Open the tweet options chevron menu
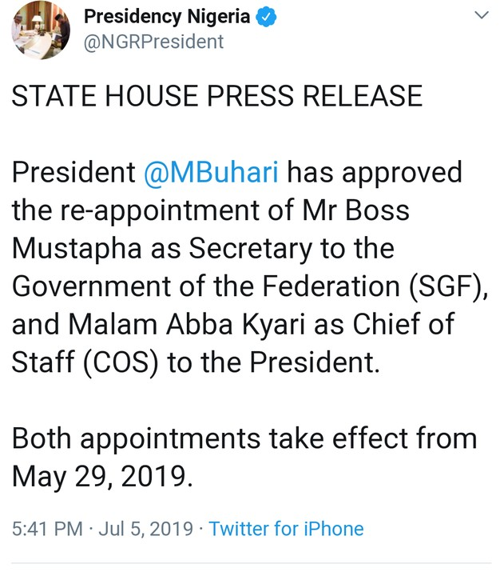Image resolution: width=500 pixels, height=576 pixels. coord(482,16)
